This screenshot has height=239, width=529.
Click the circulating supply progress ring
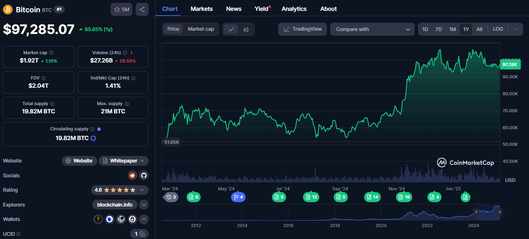(x=93, y=138)
